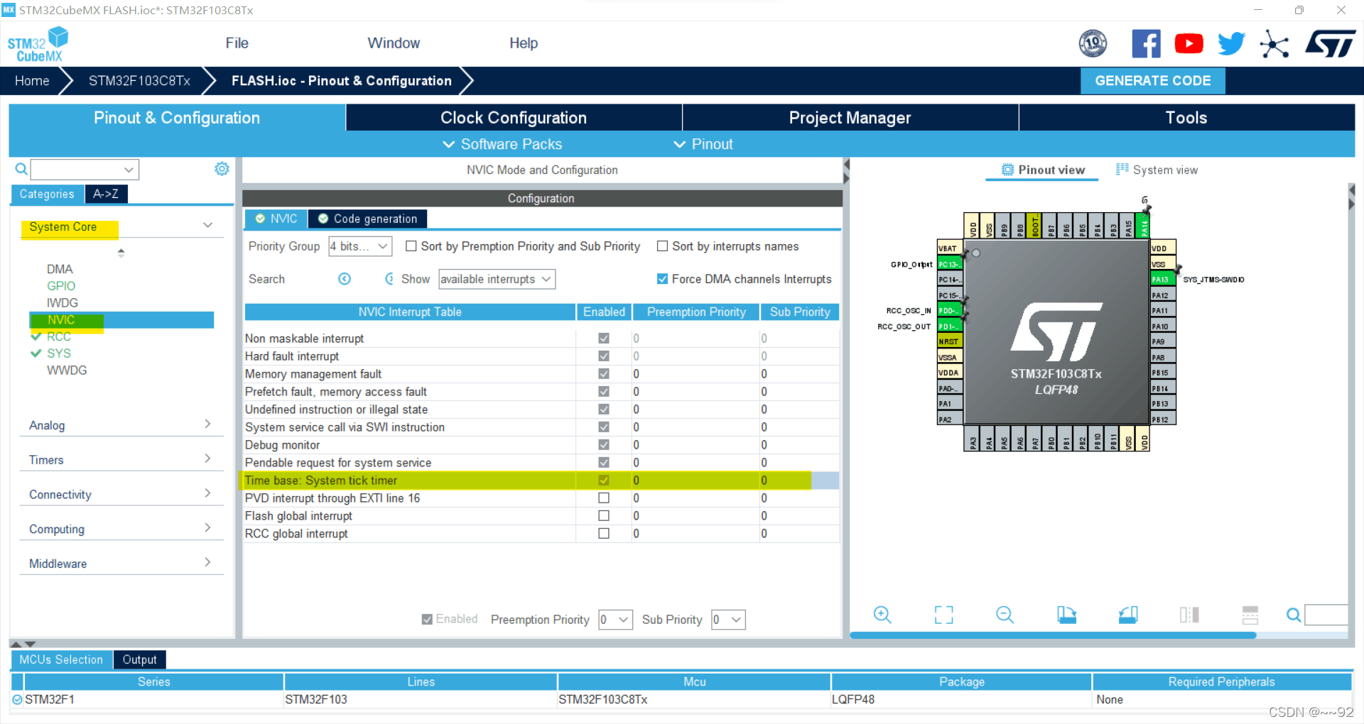
Task: Open the Software Packs menu
Action: click(x=502, y=144)
